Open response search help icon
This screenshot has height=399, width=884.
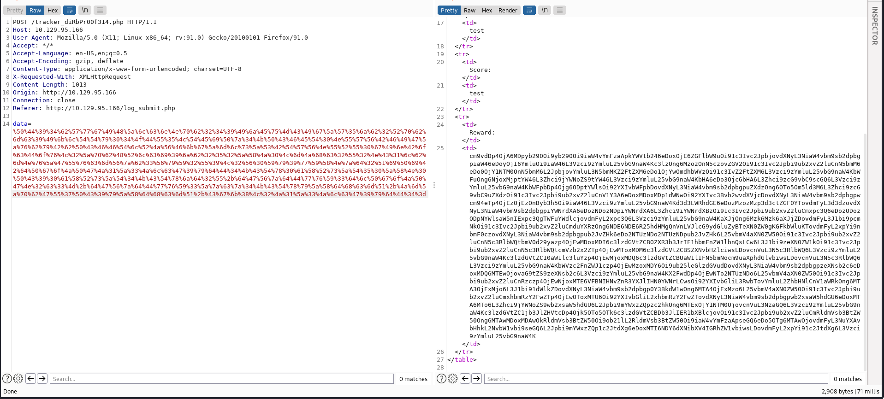point(441,379)
